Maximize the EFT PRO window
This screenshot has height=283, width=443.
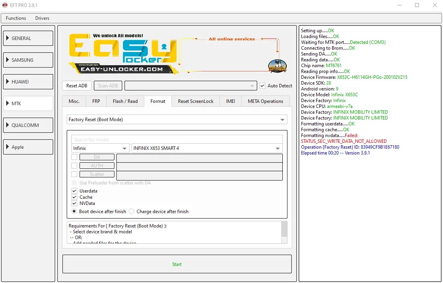(x=417, y=5)
